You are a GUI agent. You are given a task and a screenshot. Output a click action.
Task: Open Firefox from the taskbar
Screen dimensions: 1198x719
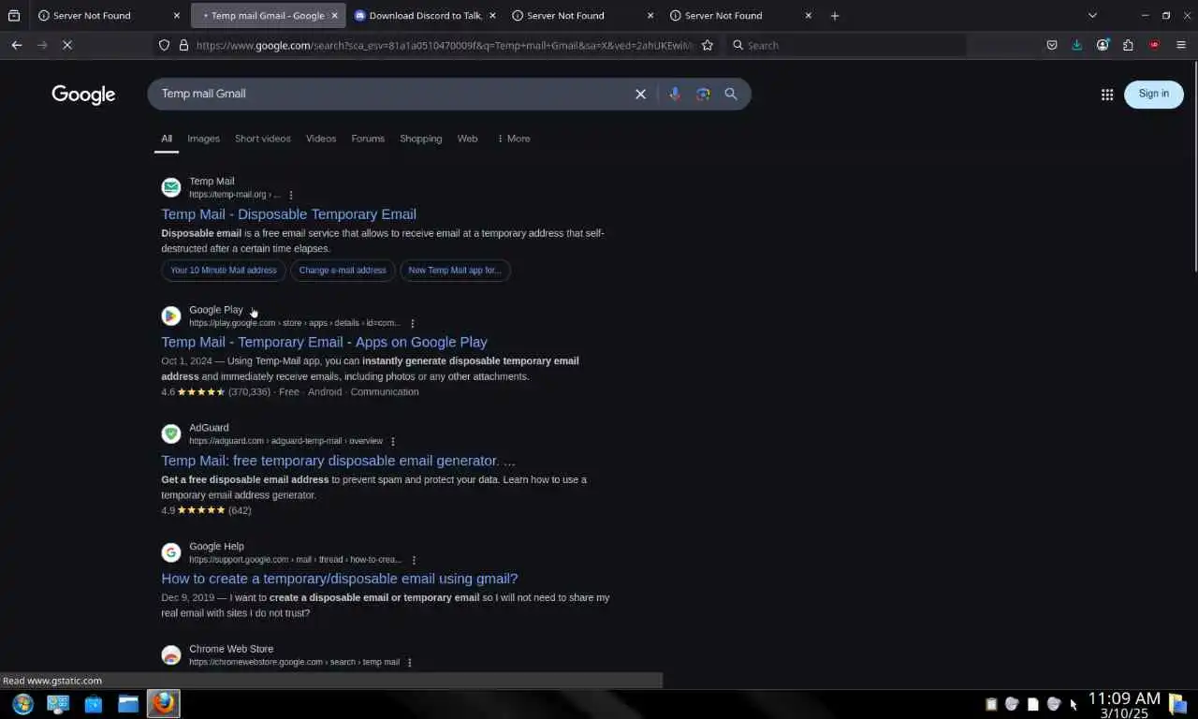click(x=164, y=704)
